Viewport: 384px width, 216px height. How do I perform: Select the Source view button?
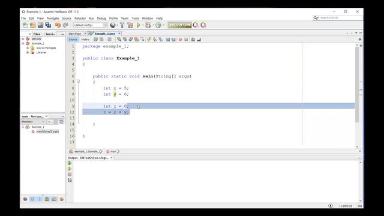click(73, 40)
